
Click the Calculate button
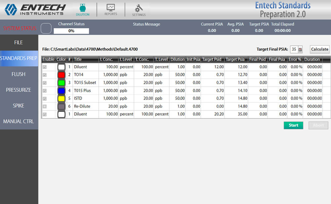319,49
